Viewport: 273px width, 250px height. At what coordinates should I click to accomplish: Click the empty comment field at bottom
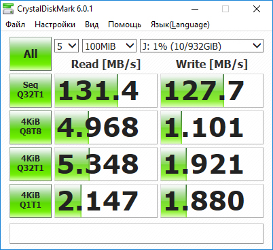tap(136, 234)
